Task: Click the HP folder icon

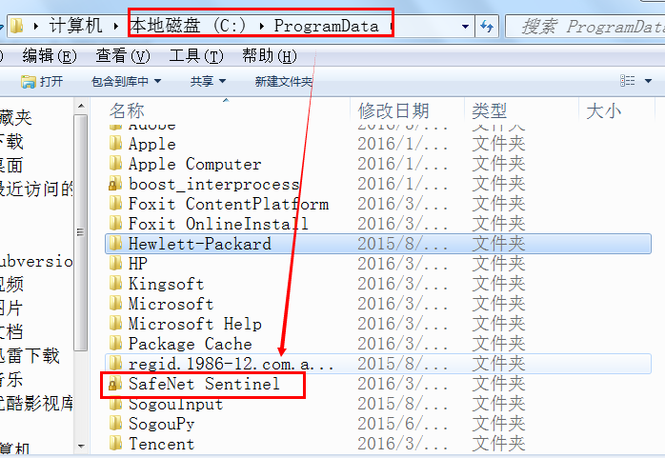Action: coord(115,264)
